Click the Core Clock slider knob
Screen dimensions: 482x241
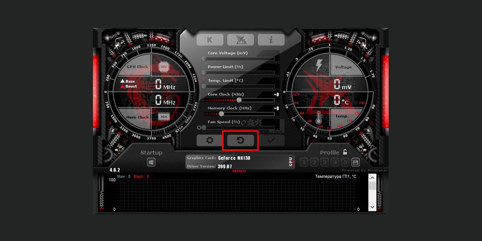(x=239, y=100)
